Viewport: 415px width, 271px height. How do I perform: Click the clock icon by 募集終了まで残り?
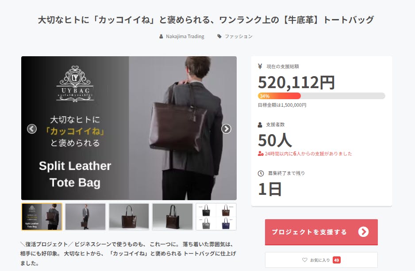coord(261,173)
